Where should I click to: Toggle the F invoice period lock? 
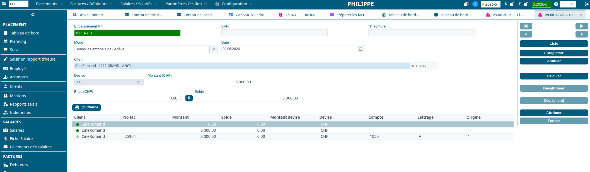point(526,4)
